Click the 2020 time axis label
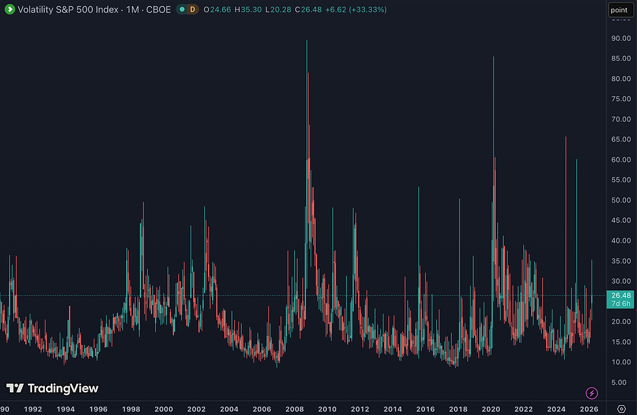This screenshot has width=637, height=415. (x=491, y=409)
